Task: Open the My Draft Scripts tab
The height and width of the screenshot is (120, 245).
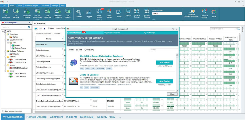Action: (149, 33)
